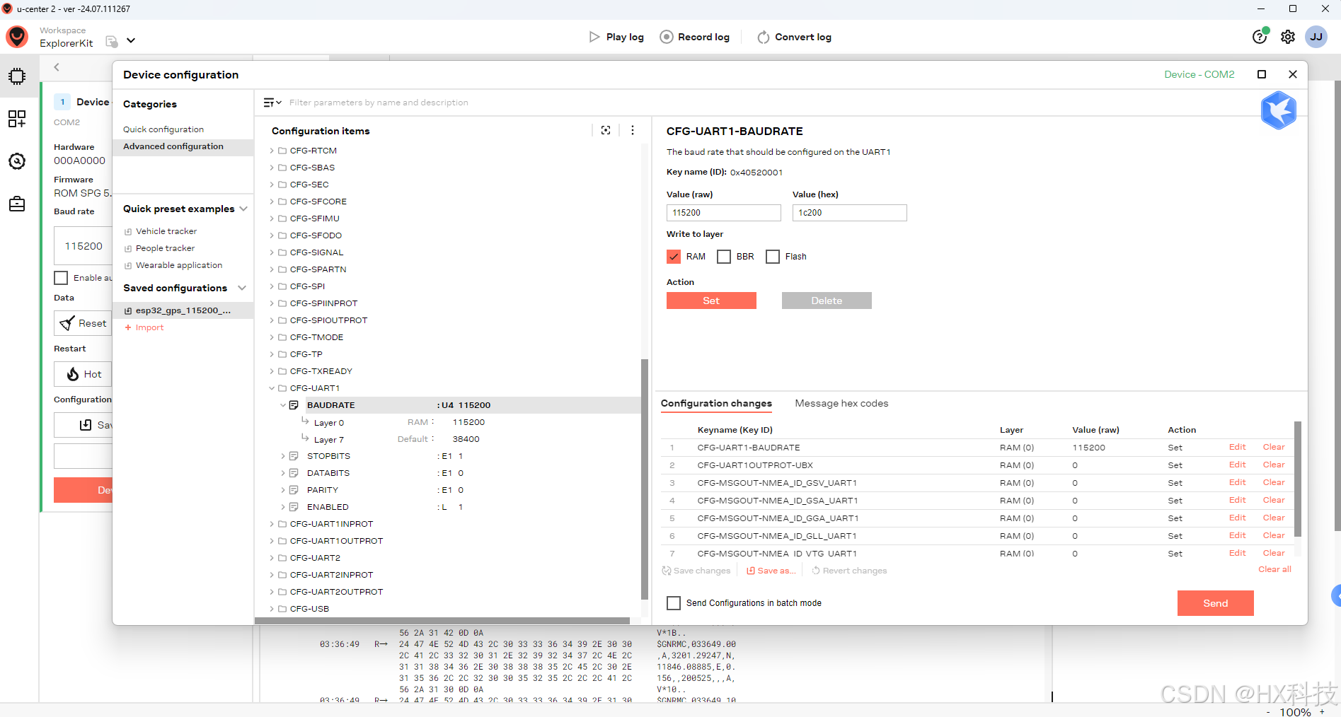The width and height of the screenshot is (1341, 717).
Task: Clear the CFG-MSGOUT-NMEA_ID_GGA_UART1 row
Action: (x=1274, y=518)
